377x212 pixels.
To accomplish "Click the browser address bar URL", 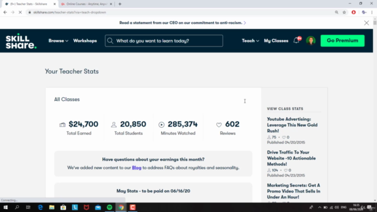I will click(70, 12).
